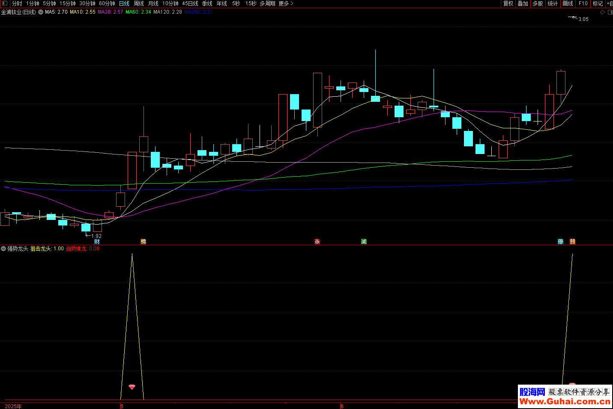Click the 强势龙头 indicator name
This screenshot has height=409, width=613.
point(18,249)
